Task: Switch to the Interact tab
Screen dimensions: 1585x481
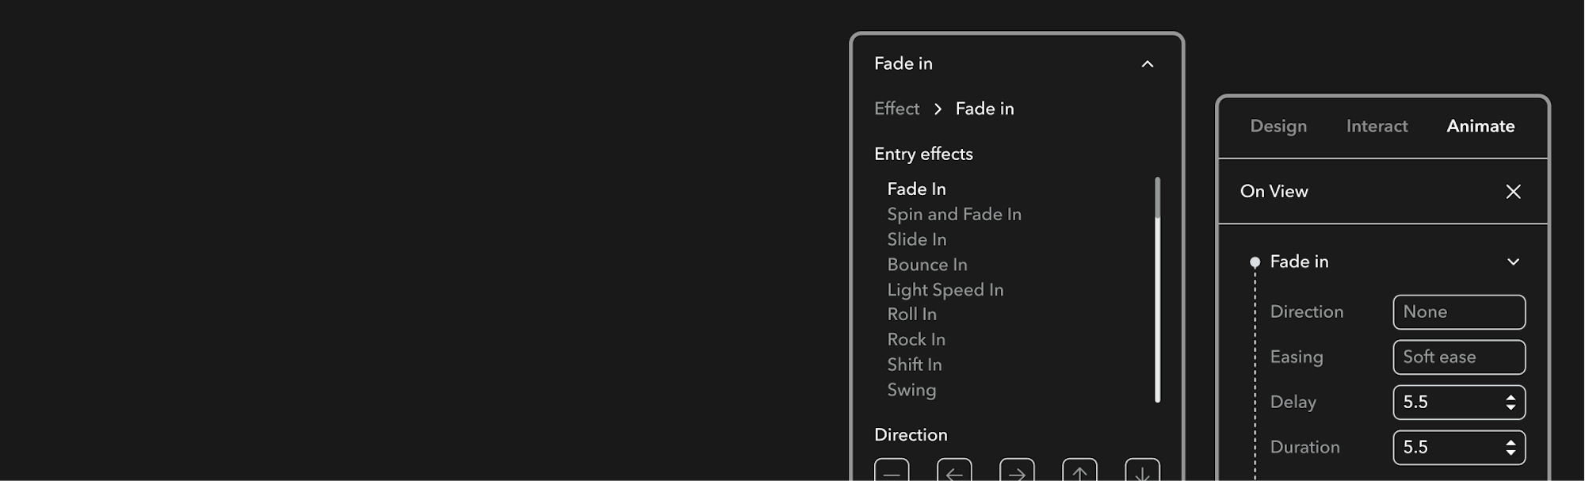Action: coord(1377,126)
